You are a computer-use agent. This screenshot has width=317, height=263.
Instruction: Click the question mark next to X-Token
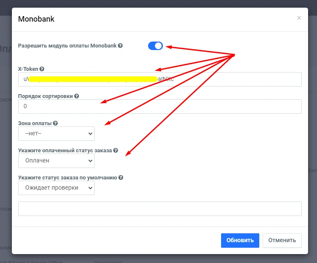[x=42, y=69]
